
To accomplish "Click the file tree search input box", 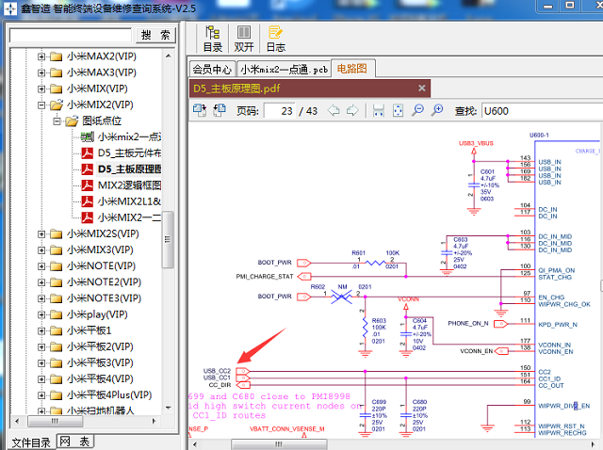I will point(71,35).
